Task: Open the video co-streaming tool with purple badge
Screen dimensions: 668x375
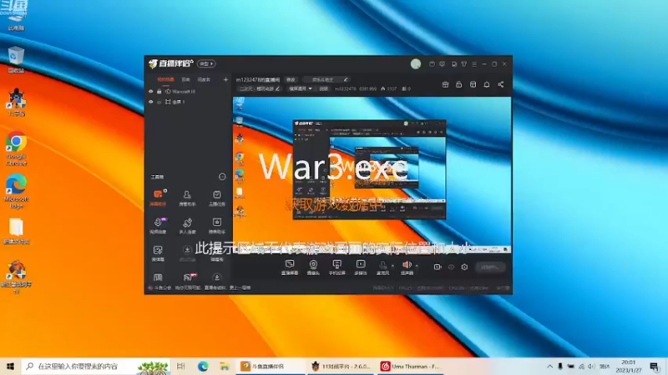Action: [158, 225]
